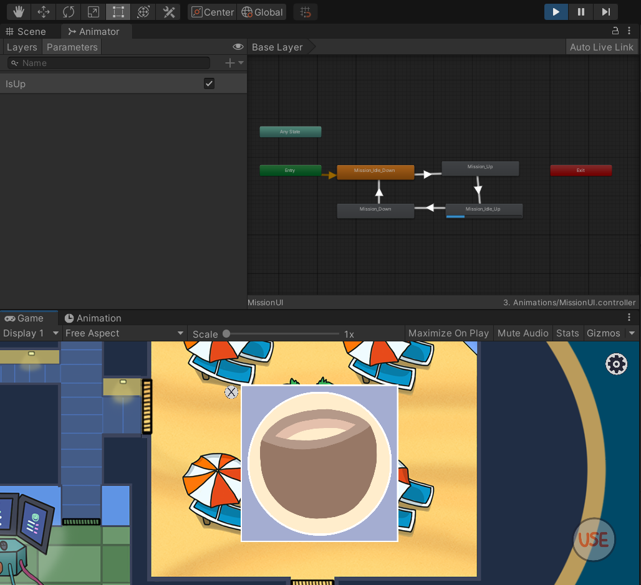Select the Mission_Down state node
Viewport: 641px width, 585px height.
click(375, 211)
